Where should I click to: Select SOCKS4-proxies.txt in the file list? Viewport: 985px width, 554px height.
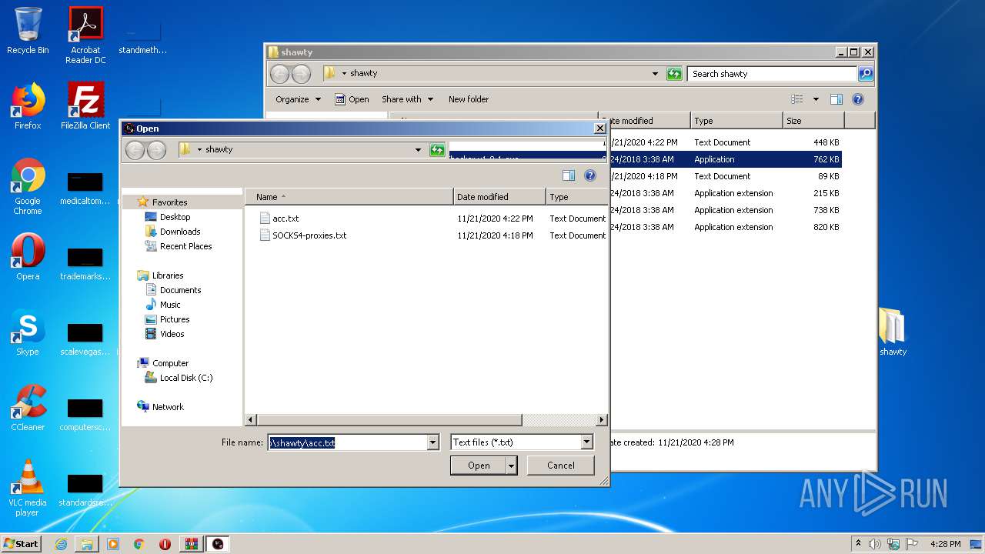[309, 235]
